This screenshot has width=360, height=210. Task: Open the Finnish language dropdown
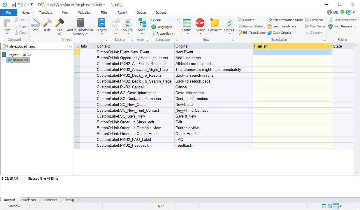point(177,20)
